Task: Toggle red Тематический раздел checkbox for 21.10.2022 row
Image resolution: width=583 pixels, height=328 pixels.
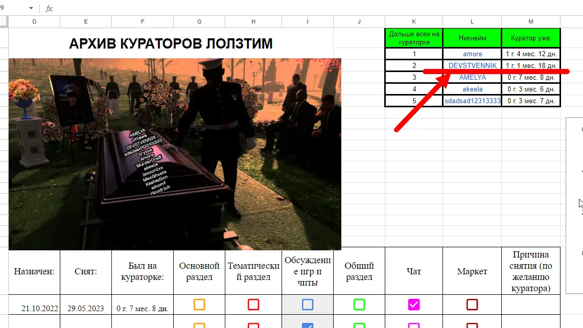Action: click(253, 304)
